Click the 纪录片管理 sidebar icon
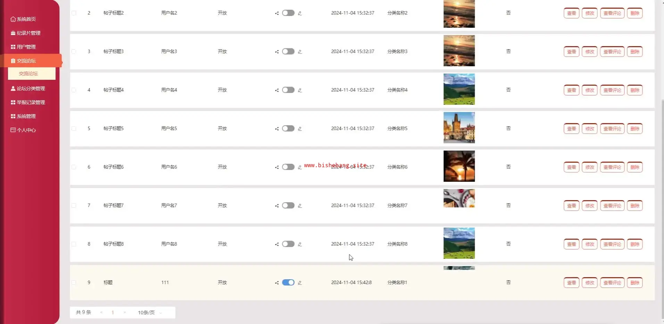Image resolution: width=664 pixels, height=324 pixels. 13,33
